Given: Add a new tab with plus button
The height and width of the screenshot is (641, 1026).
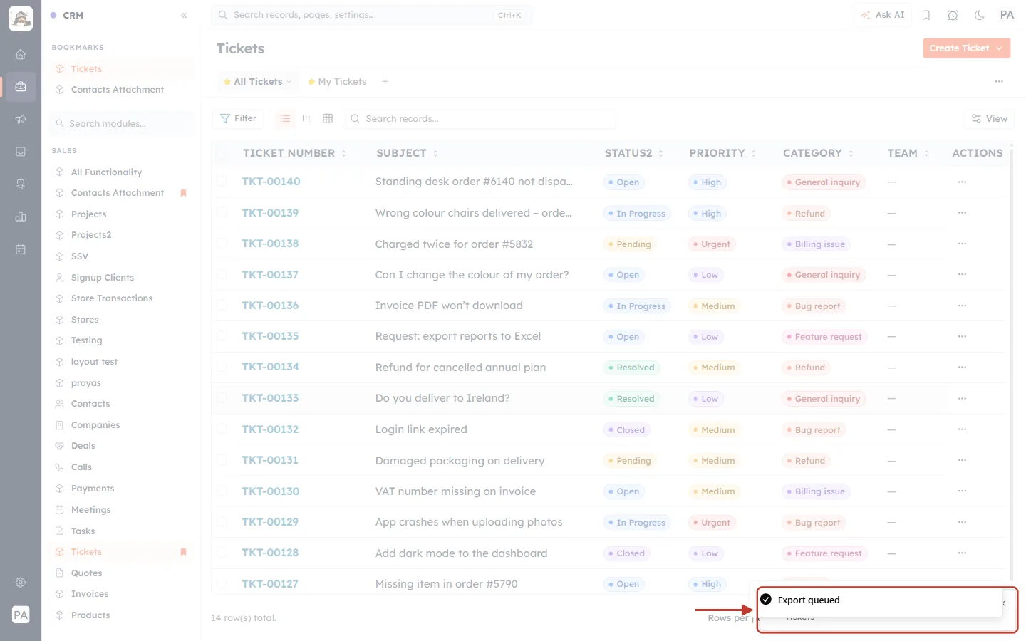Looking at the screenshot, I should (x=385, y=82).
